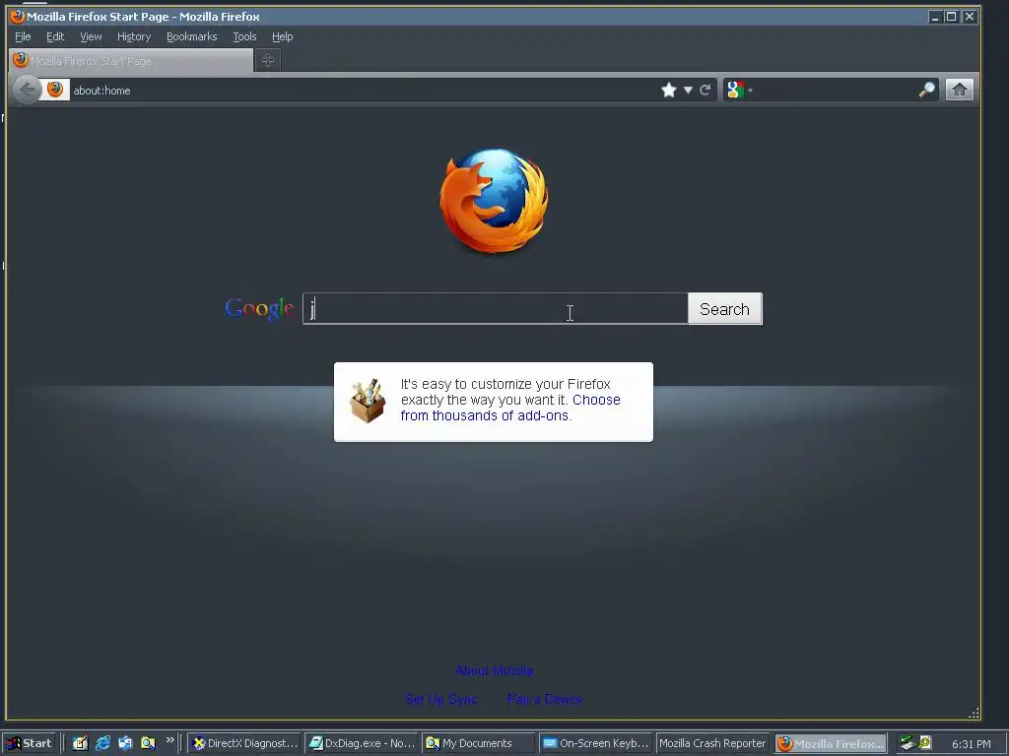Switch to My Documents taskbar button
This screenshot has height=756, width=1009.
(x=479, y=743)
